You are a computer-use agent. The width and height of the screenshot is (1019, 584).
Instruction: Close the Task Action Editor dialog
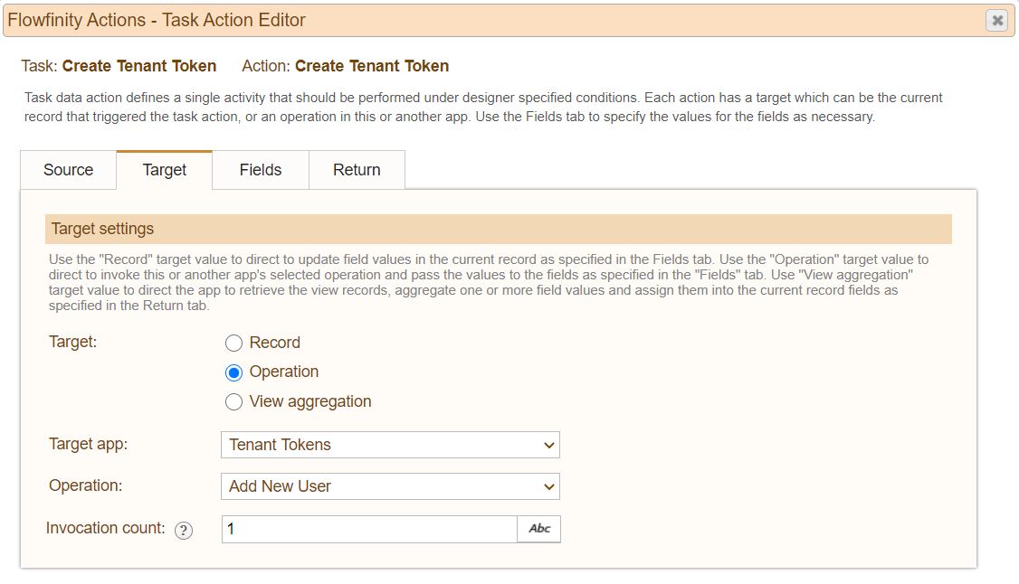[997, 21]
